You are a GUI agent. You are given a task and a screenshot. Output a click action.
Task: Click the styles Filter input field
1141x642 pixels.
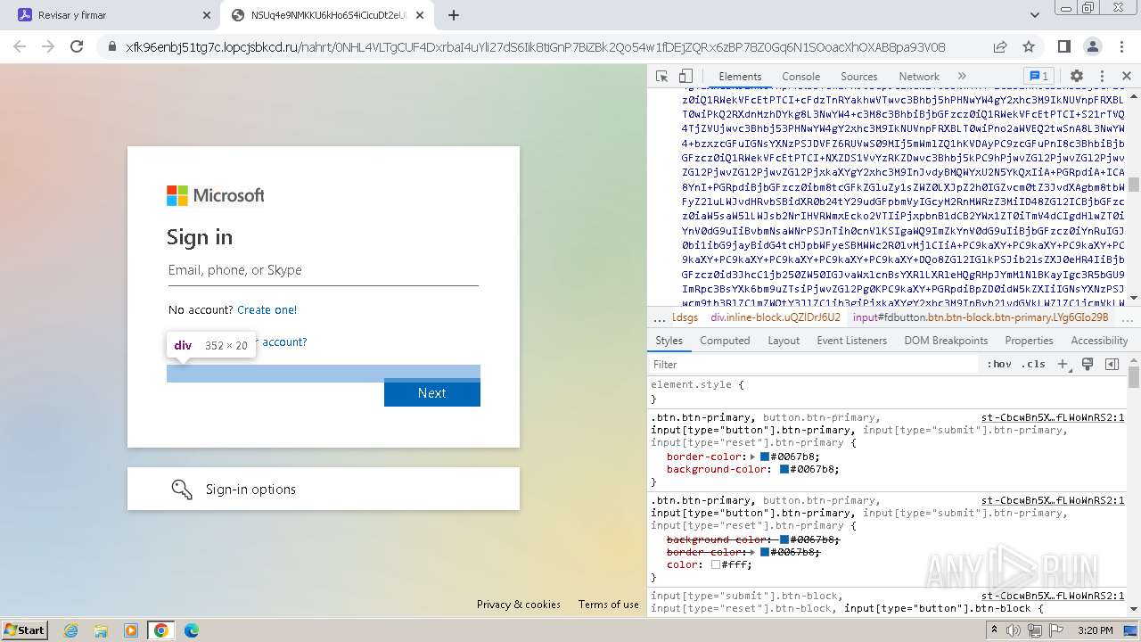tap(814, 364)
